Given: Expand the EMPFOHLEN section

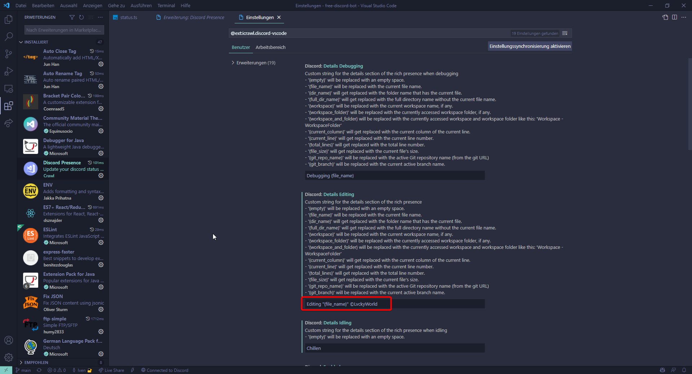Looking at the screenshot, I should tap(21, 362).
